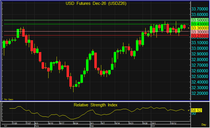Viewport: 210px width, 128px height.
Task: Click the small arrow beside the 33.36000 label
Action: [x=189, y=28]
